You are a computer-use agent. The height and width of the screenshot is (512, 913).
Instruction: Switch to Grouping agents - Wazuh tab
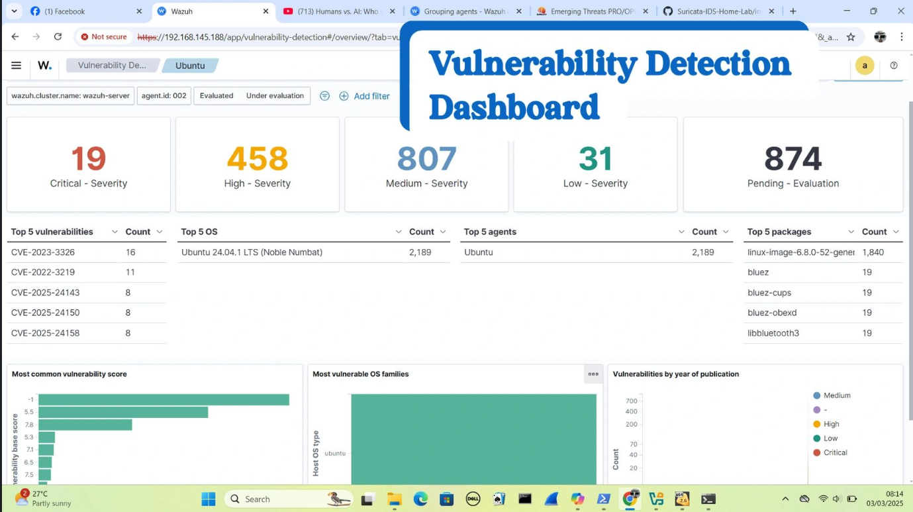(x=466, y=11)
